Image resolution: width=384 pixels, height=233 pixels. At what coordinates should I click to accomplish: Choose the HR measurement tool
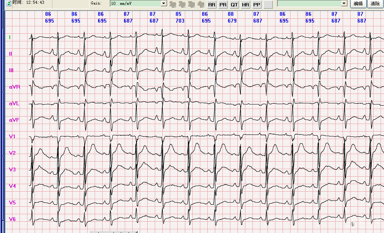coord(245,5)
